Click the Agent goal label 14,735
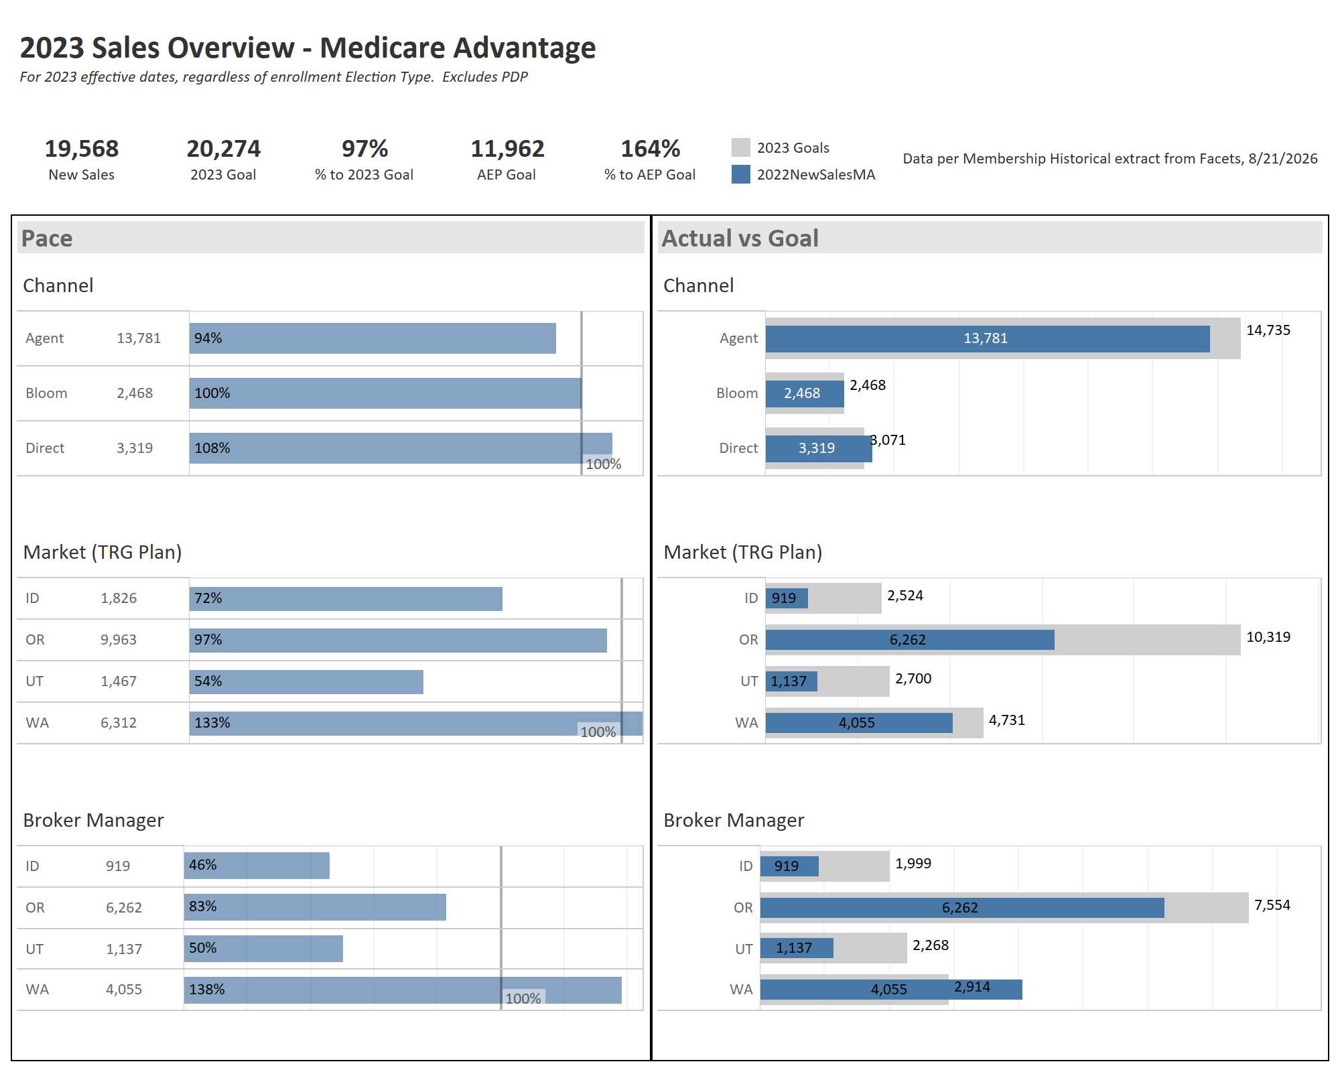 [1268, 330]
